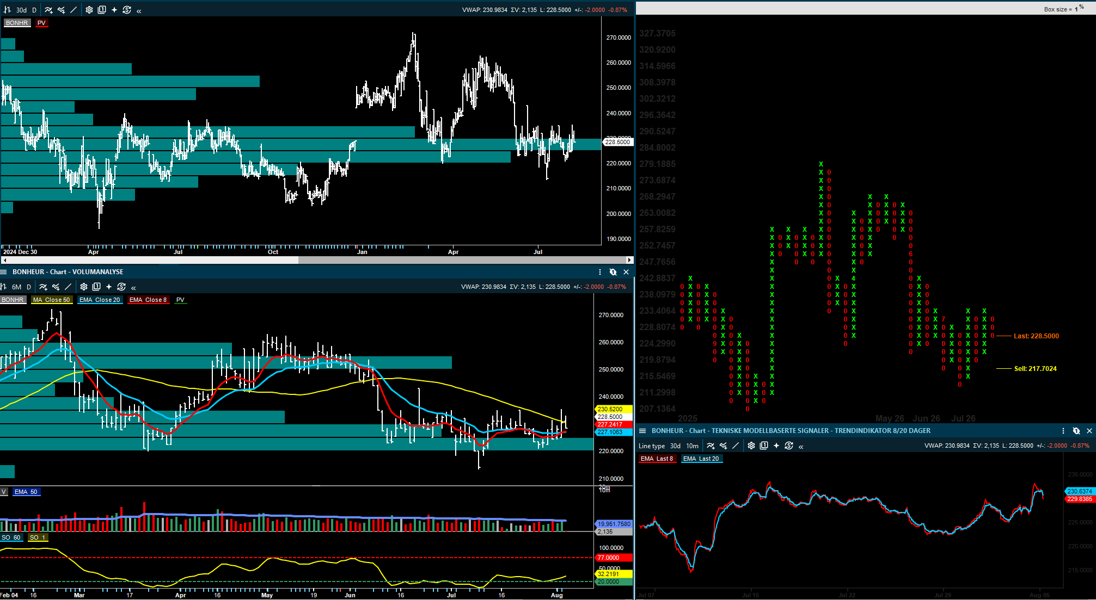Click currency refresh icon in VOLUMANALYSE toolbar

coord(121,287)
